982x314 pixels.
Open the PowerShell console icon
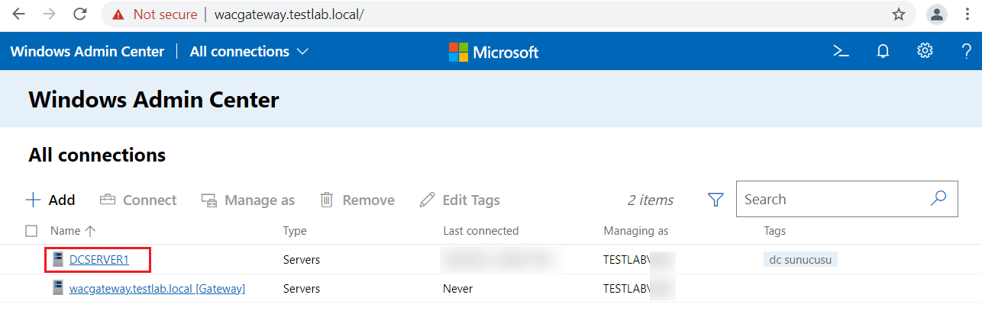841,52
